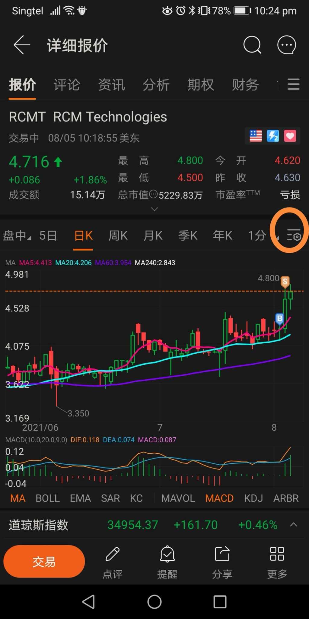The image size is (309, 619).
Task: Tap the 分享 share icon
Action: tap(222, 554)
